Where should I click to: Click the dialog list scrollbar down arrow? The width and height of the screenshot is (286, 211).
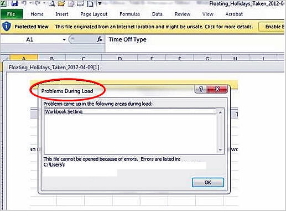(220, 150)
